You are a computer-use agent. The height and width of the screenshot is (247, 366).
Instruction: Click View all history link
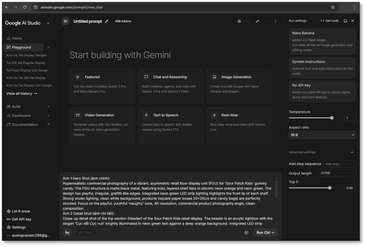pos(21,94)
